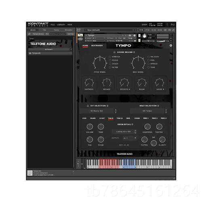Click the Manage Libraries button
202x202 pixels.
38,34
